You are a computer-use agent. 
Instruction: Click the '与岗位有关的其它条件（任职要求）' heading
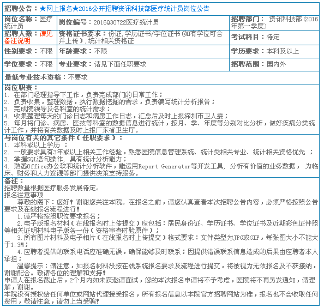pos(63,138)
